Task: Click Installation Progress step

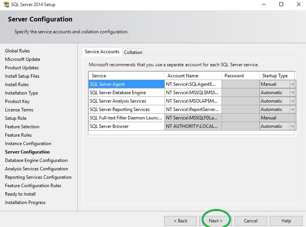Action: [25, 203]
